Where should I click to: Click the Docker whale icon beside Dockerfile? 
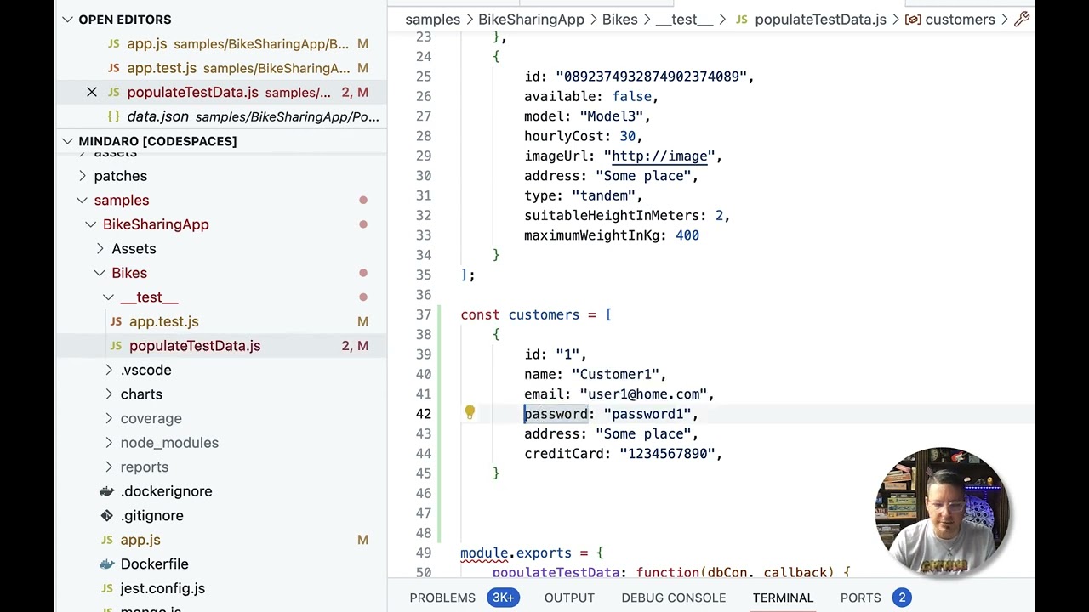click(x=105, y=564)
